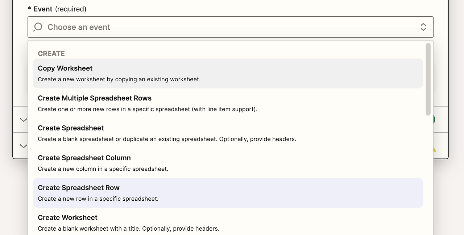Click the green status icon behind the dropdown

[x=433, y=120]
